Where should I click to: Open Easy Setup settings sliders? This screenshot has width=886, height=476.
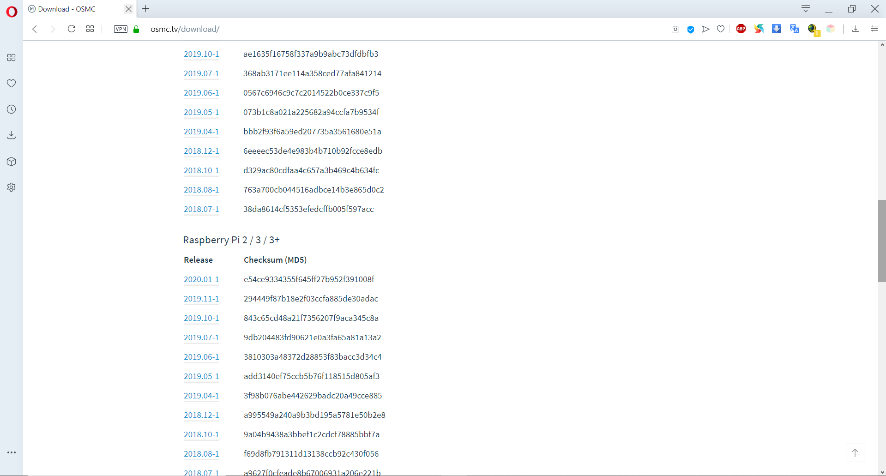(x=874, y=29)
